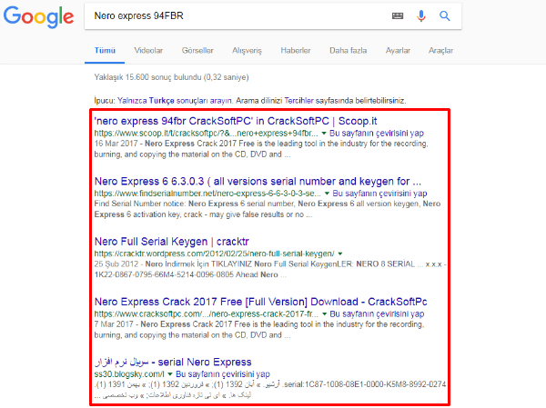Click the 25 Şub 2012 snippet text
This screenshot has width=546, height=408.
click(270, 270)
